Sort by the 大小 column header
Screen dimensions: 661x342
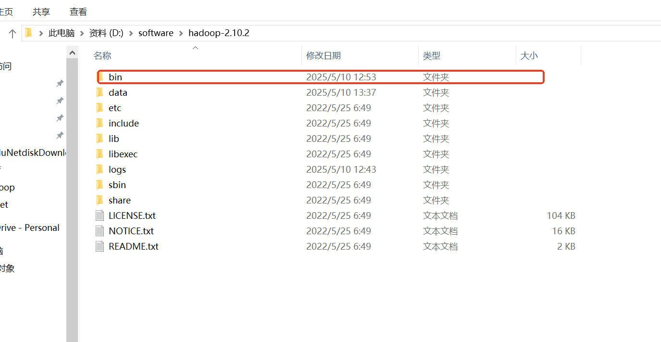tap(529, 56)
